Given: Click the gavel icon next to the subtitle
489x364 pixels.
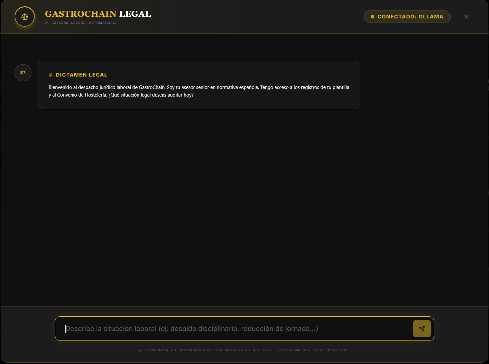Looking at the screenshot, I should [x=47, y=23].
